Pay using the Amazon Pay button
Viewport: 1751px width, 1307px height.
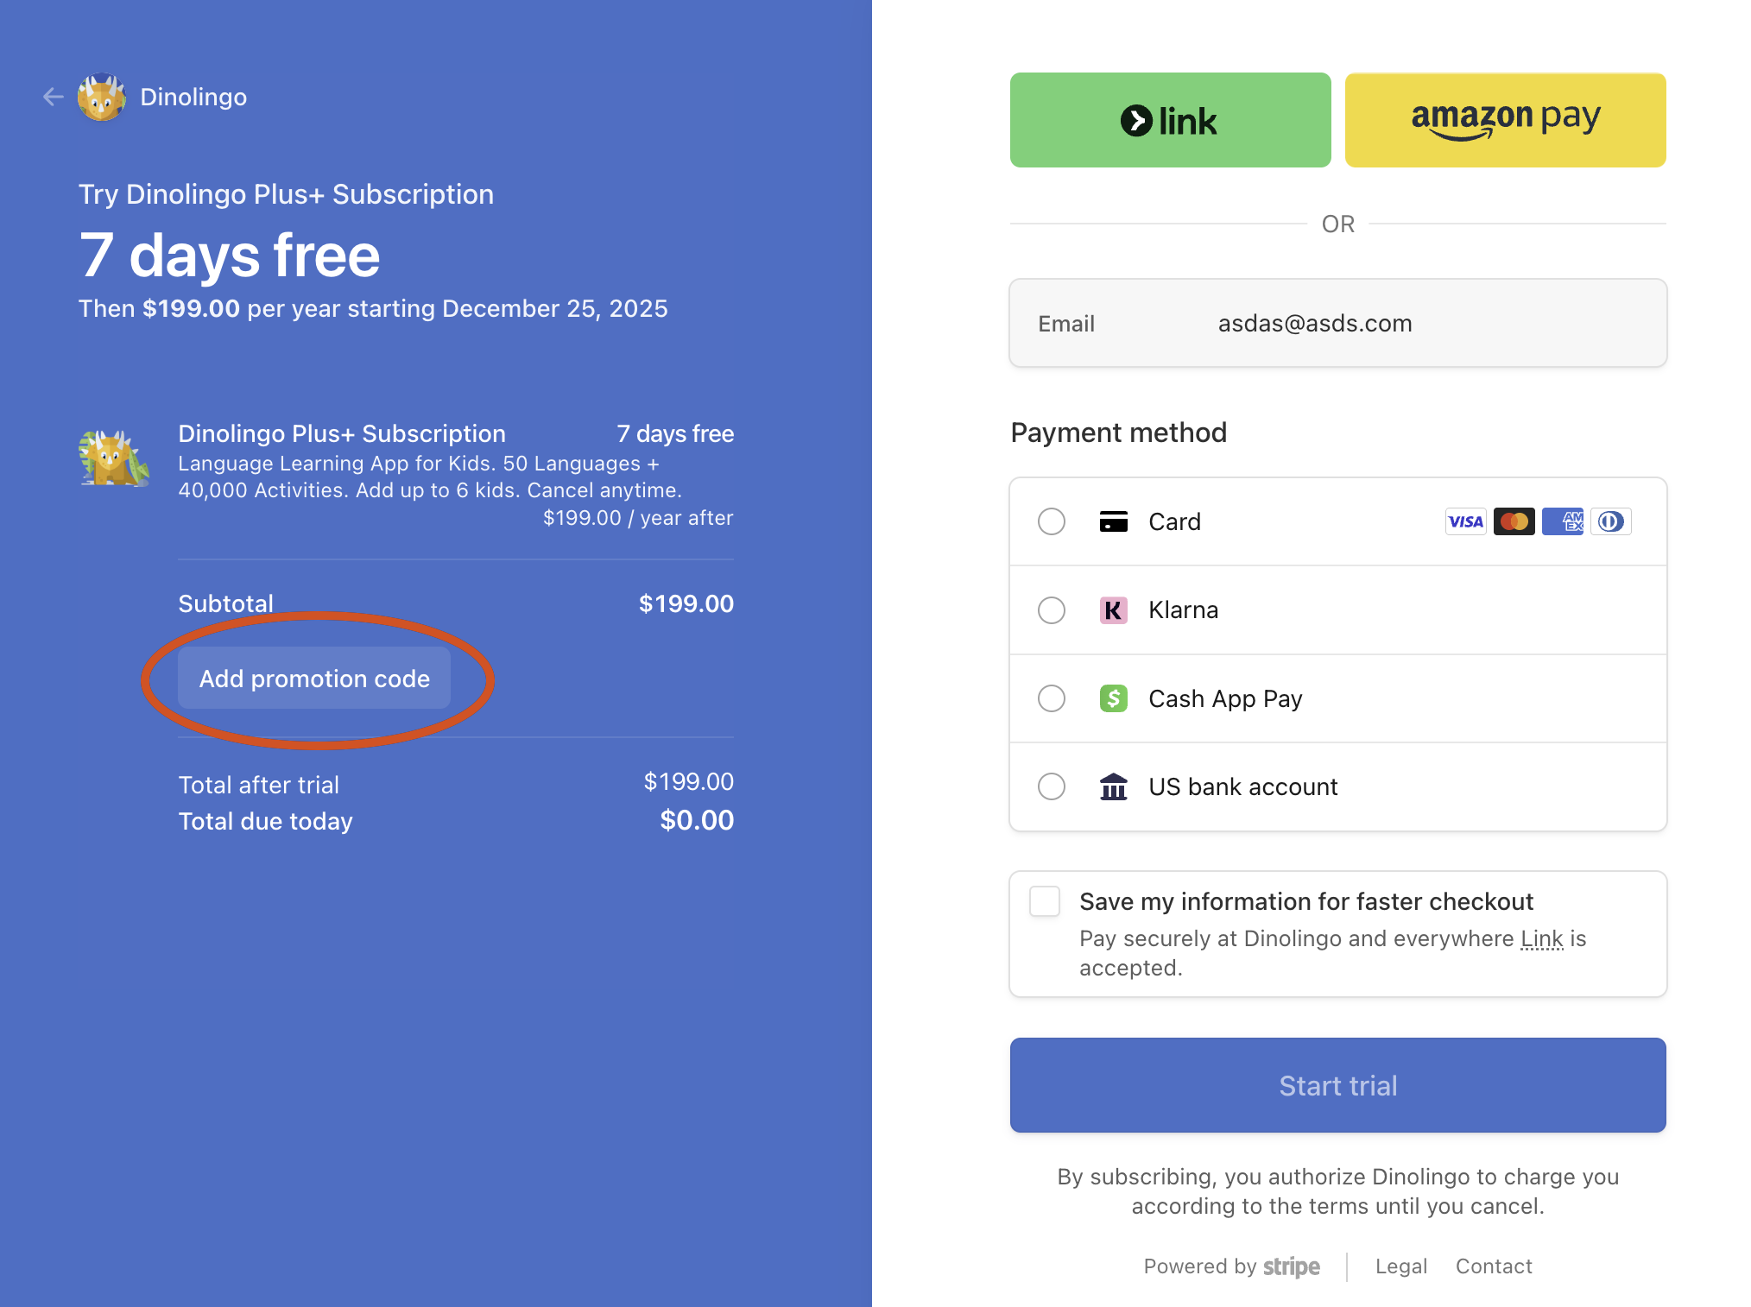[x=1505, y=120]
